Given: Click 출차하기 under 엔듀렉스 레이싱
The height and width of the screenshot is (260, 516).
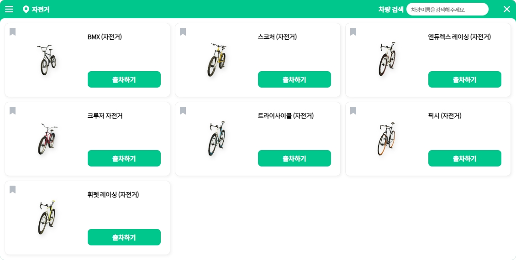Looking at the screenshot, I should coord(464,79).
